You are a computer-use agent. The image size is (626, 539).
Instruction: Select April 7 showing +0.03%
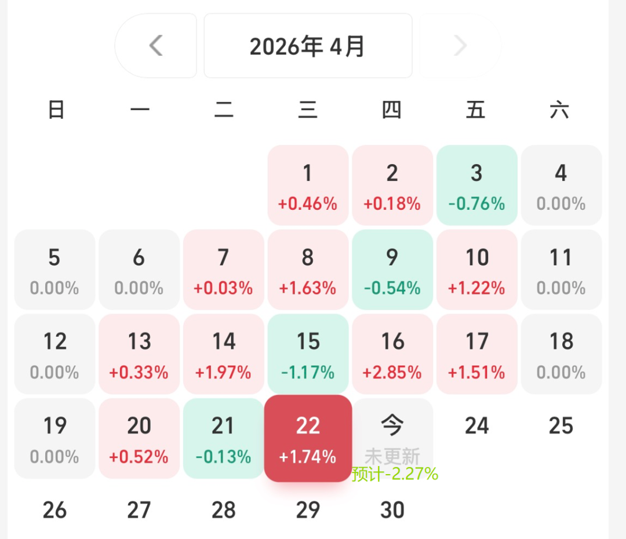pyautogui.click(x=224, y=269)
